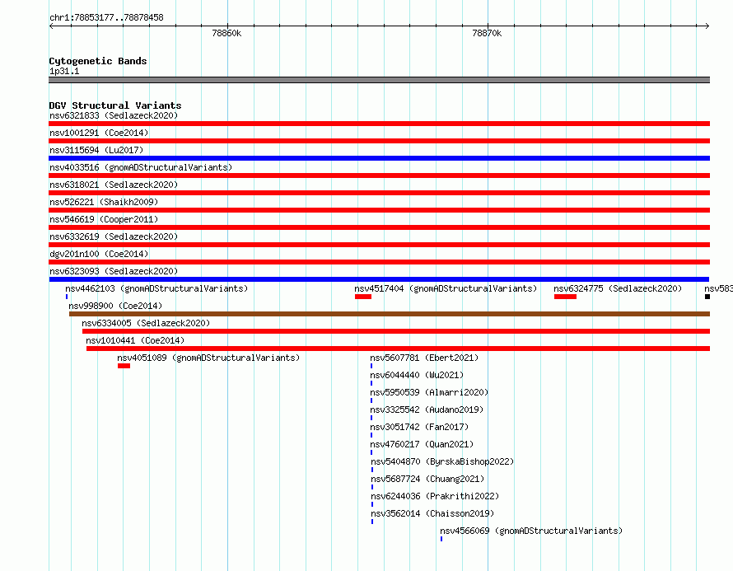Click the small black marker under nsv583
This screenshot has width=733, height=571.
(x=707, y=297)
